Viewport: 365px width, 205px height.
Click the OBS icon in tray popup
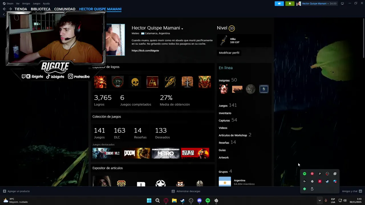coord(327,174)
